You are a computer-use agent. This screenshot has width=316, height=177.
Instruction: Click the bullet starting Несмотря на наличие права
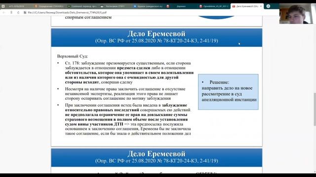point(125,93)
